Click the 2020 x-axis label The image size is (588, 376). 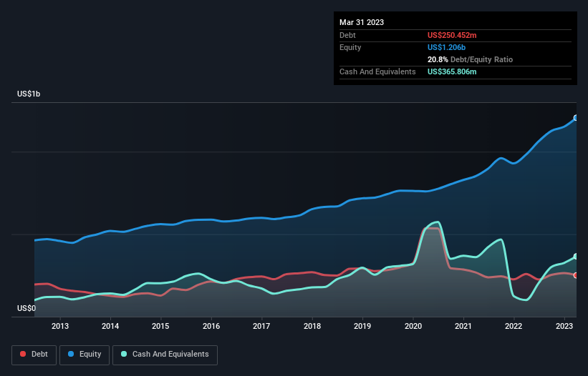point(413,326)
